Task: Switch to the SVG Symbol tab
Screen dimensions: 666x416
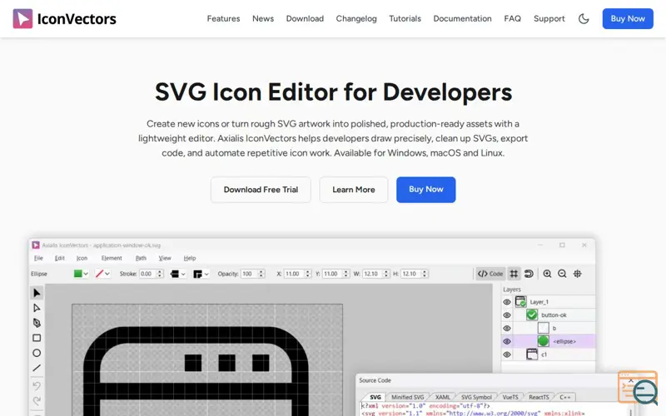Action: click(476, 398)
